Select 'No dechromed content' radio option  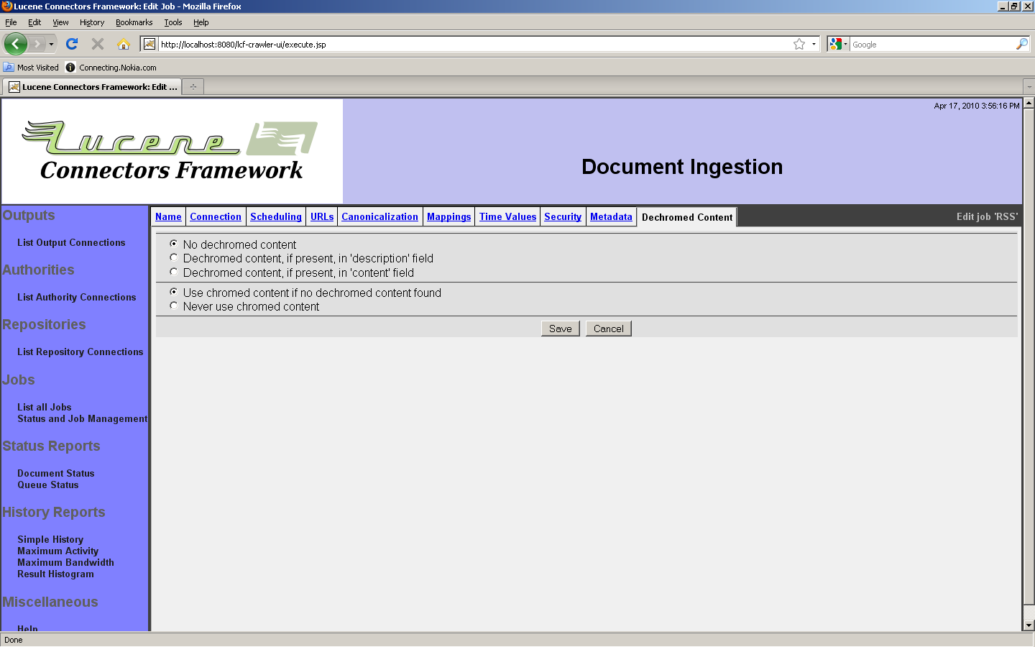point(174,244)
